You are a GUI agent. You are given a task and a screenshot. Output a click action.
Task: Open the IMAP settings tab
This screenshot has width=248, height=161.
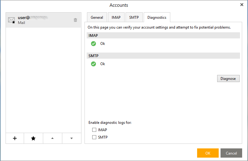[x=116, y=18]
